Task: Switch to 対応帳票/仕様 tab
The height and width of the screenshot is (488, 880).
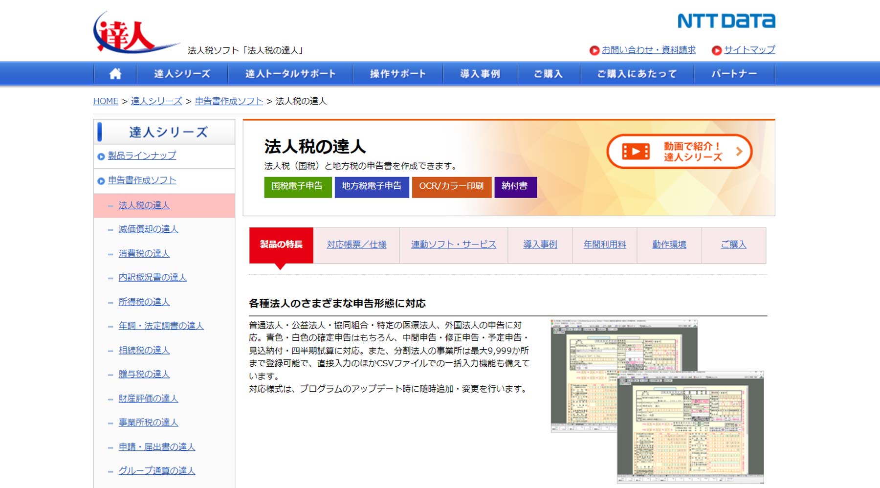Action: coord(356,244)
